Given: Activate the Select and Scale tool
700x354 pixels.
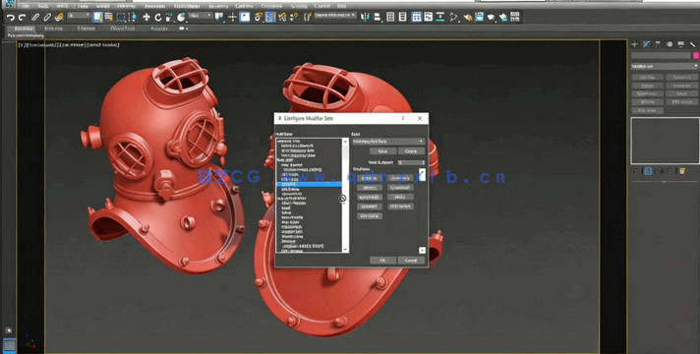Looking at the screenshot, I should [170, 18].
